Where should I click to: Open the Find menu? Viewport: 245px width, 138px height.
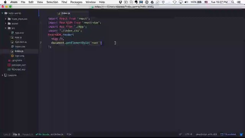coord(64,2)
